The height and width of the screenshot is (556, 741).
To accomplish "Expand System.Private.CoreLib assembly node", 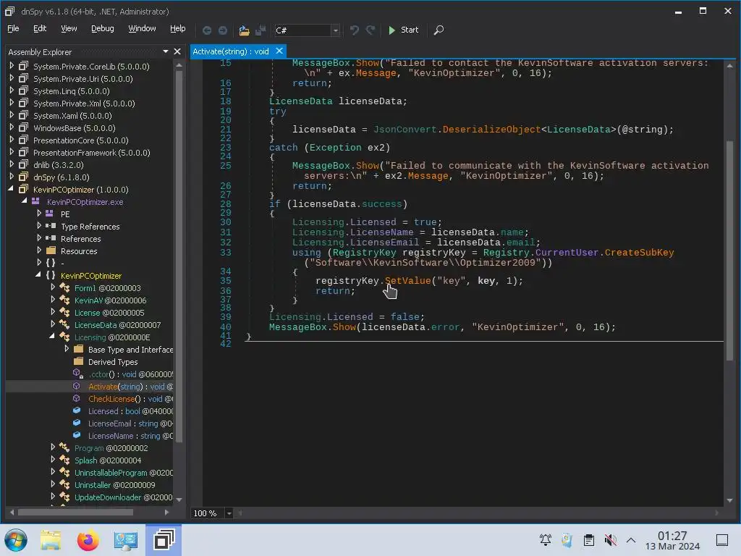I will (x=12, y=66).
